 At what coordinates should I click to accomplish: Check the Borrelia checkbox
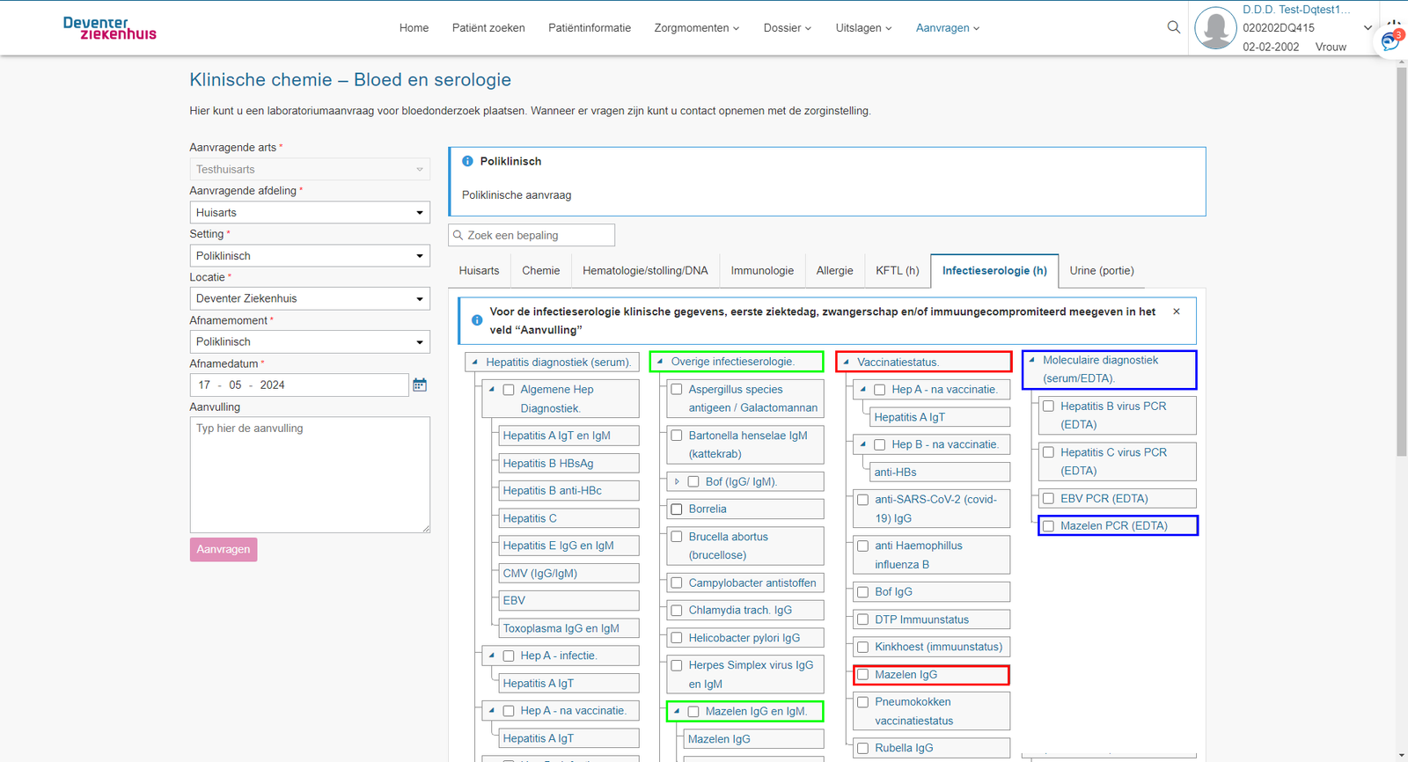[677, 509]
